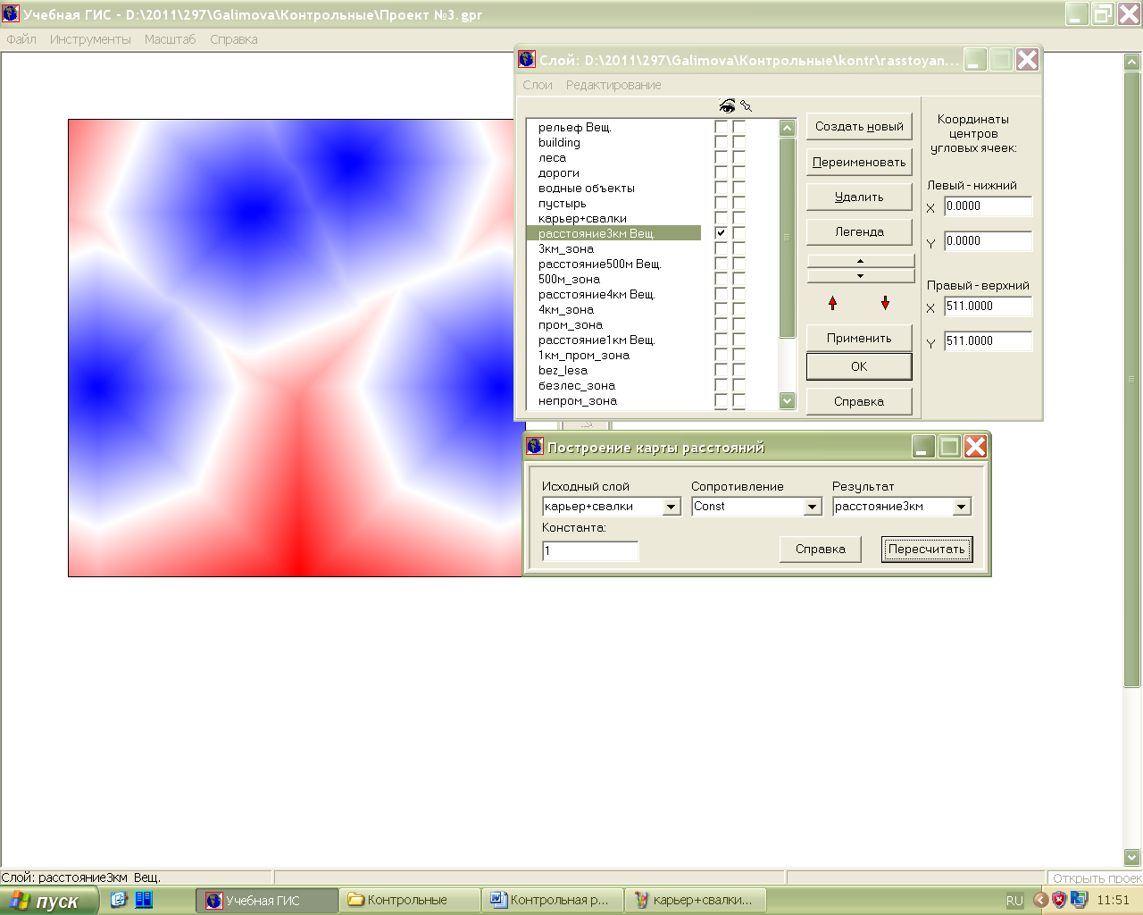Switch to Контрольная р... Word taskbar button

552,901
